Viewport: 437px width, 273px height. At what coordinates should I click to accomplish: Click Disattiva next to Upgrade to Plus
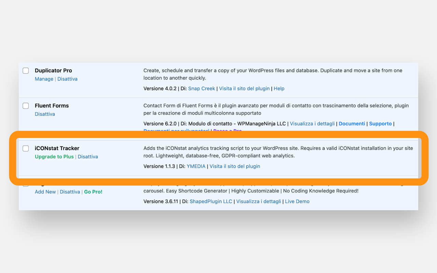pos(88,157)
